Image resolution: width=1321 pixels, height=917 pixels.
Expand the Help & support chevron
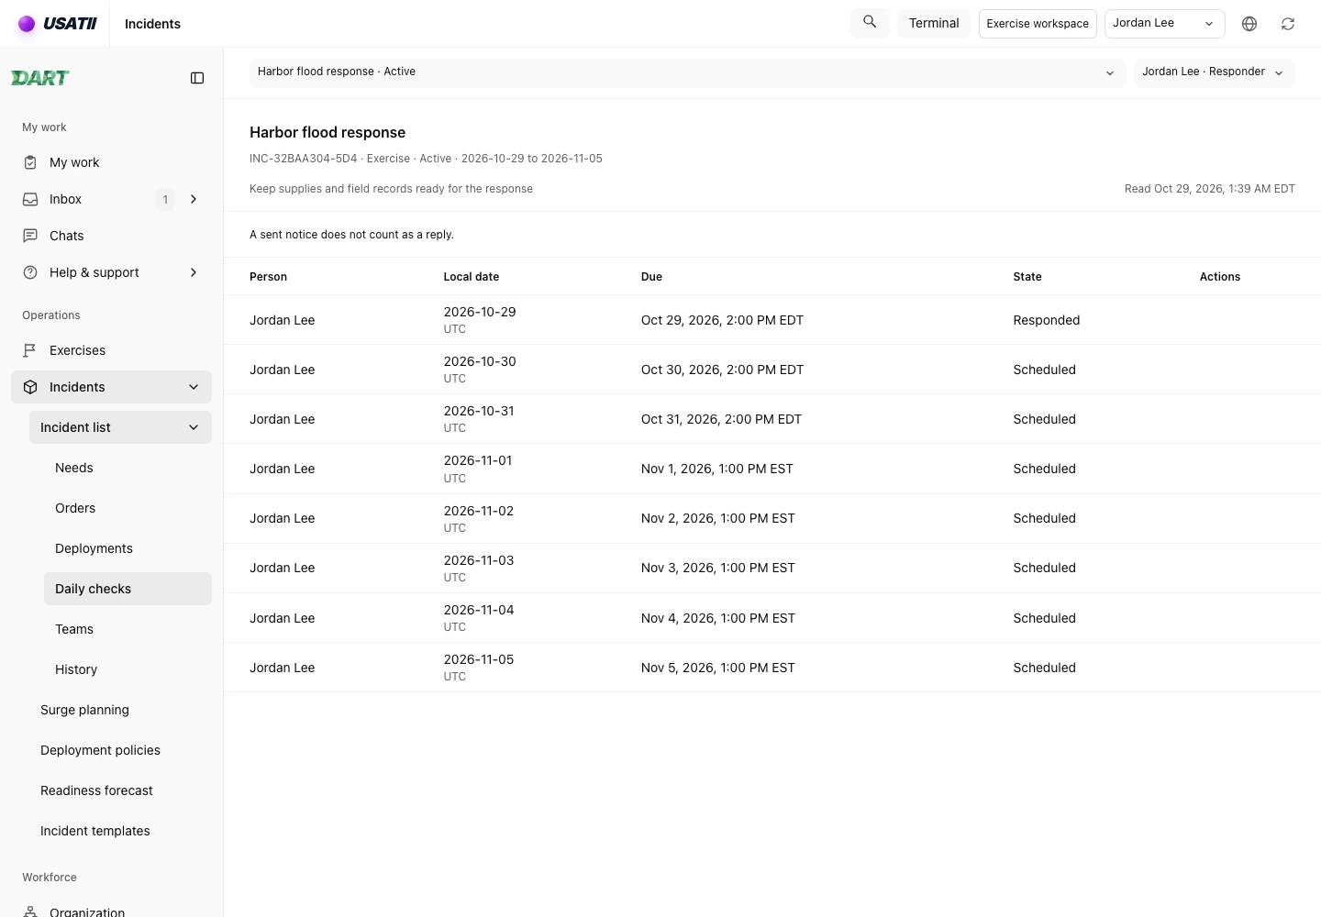pyautogui.click(x=194, y=272)
